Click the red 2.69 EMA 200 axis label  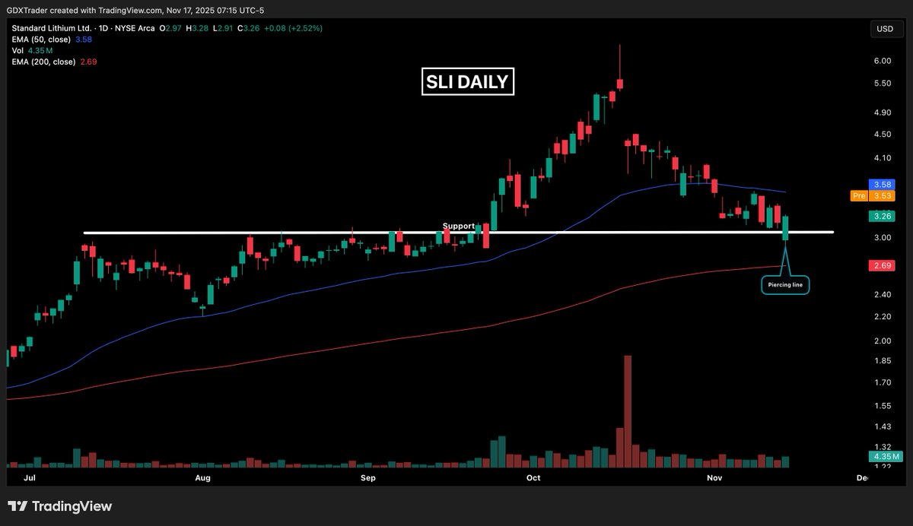(882, 265)
